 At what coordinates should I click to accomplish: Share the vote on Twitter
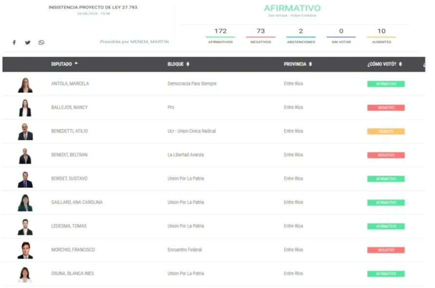click(x=28, y=43)
